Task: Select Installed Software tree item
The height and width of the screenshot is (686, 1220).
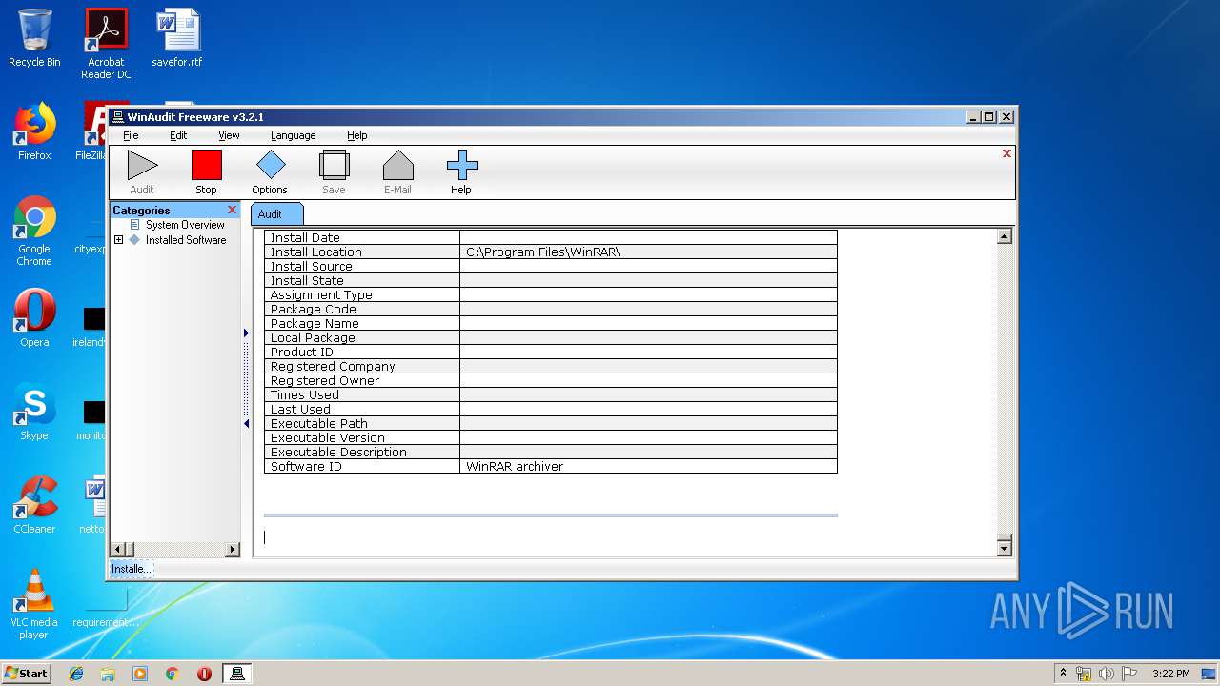Action: pos(186,240)
